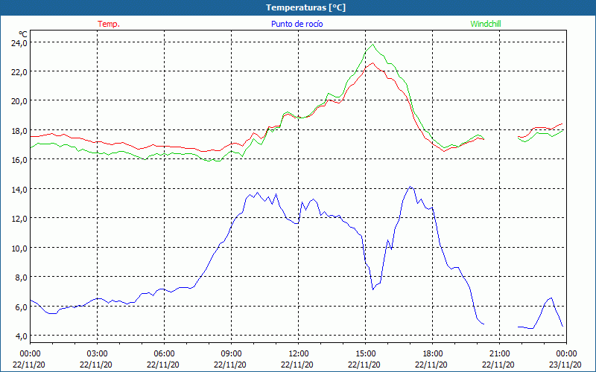The width and height of the screenshot is (596, 372).
Task: Click the 06:00 time axis label
Action: coord(164,354)
